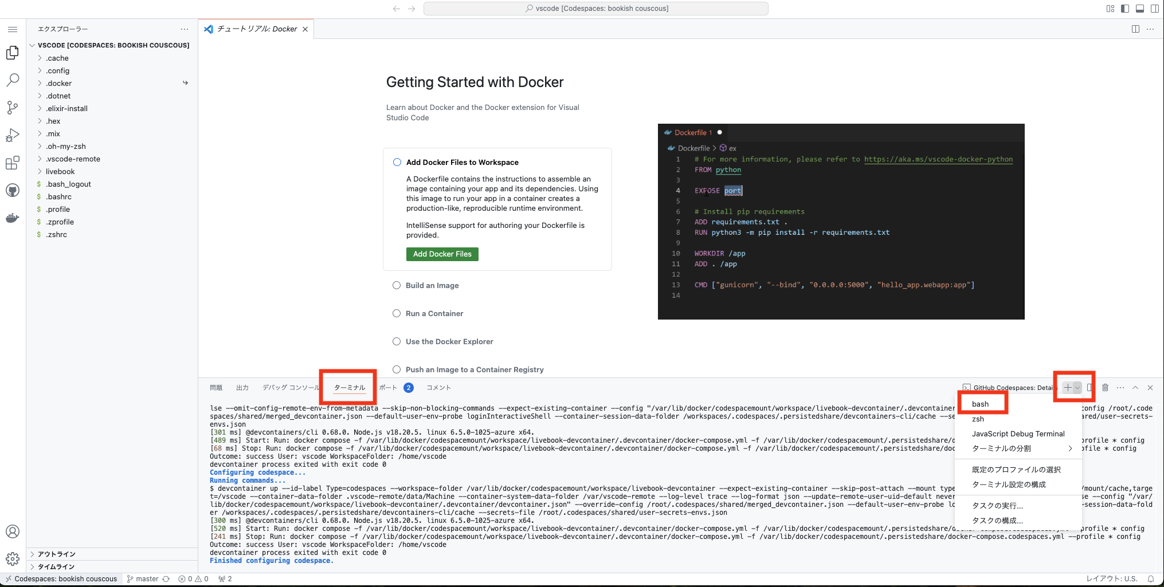
Task: Close the チュートリアル: Docker tab
Action: [x=305, y=29]
